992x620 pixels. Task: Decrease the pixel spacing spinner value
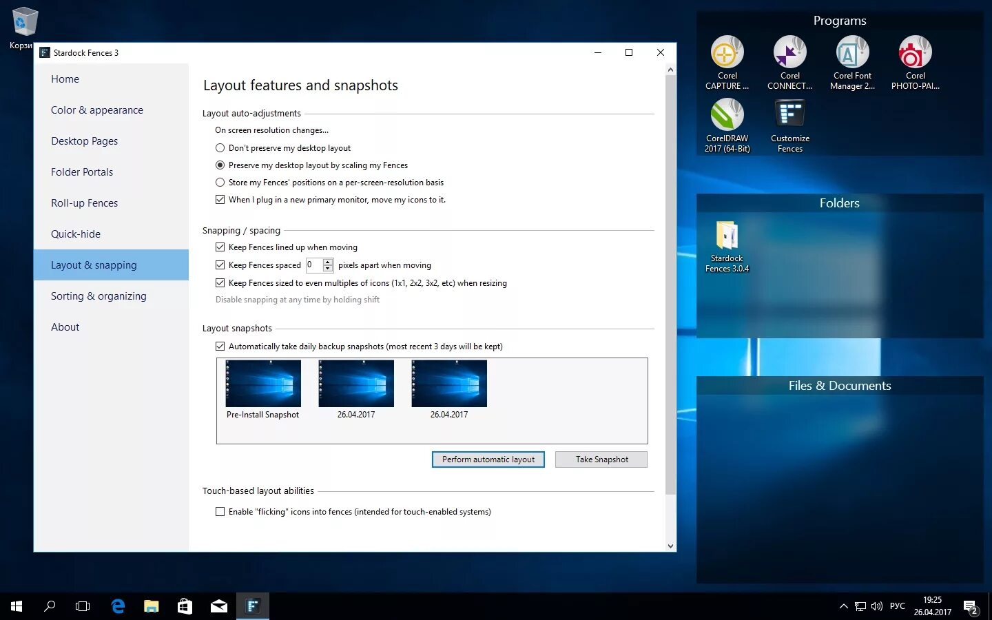tap(328, 269)
